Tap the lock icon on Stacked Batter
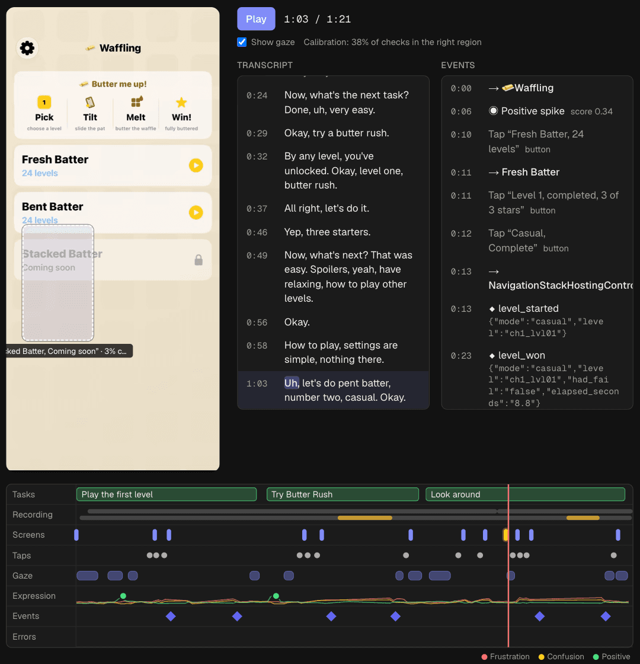 (x=199, y=260)
